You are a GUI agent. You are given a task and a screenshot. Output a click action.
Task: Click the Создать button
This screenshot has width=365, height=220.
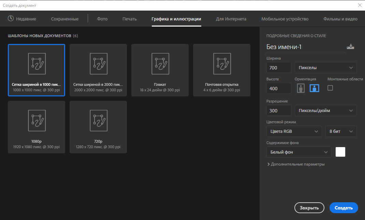tap(344, 208)
